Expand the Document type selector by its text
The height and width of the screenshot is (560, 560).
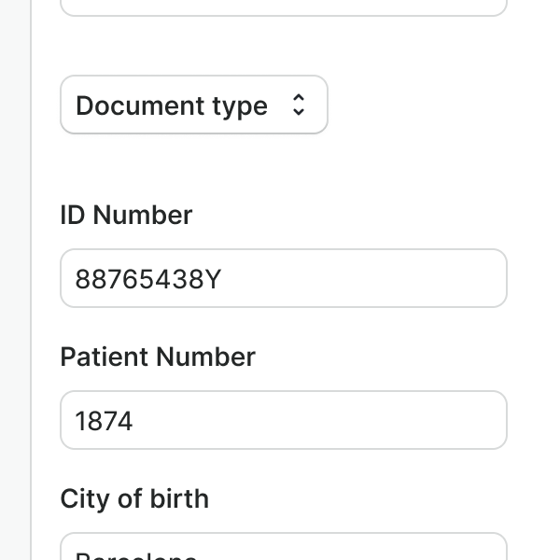point(172,105)
